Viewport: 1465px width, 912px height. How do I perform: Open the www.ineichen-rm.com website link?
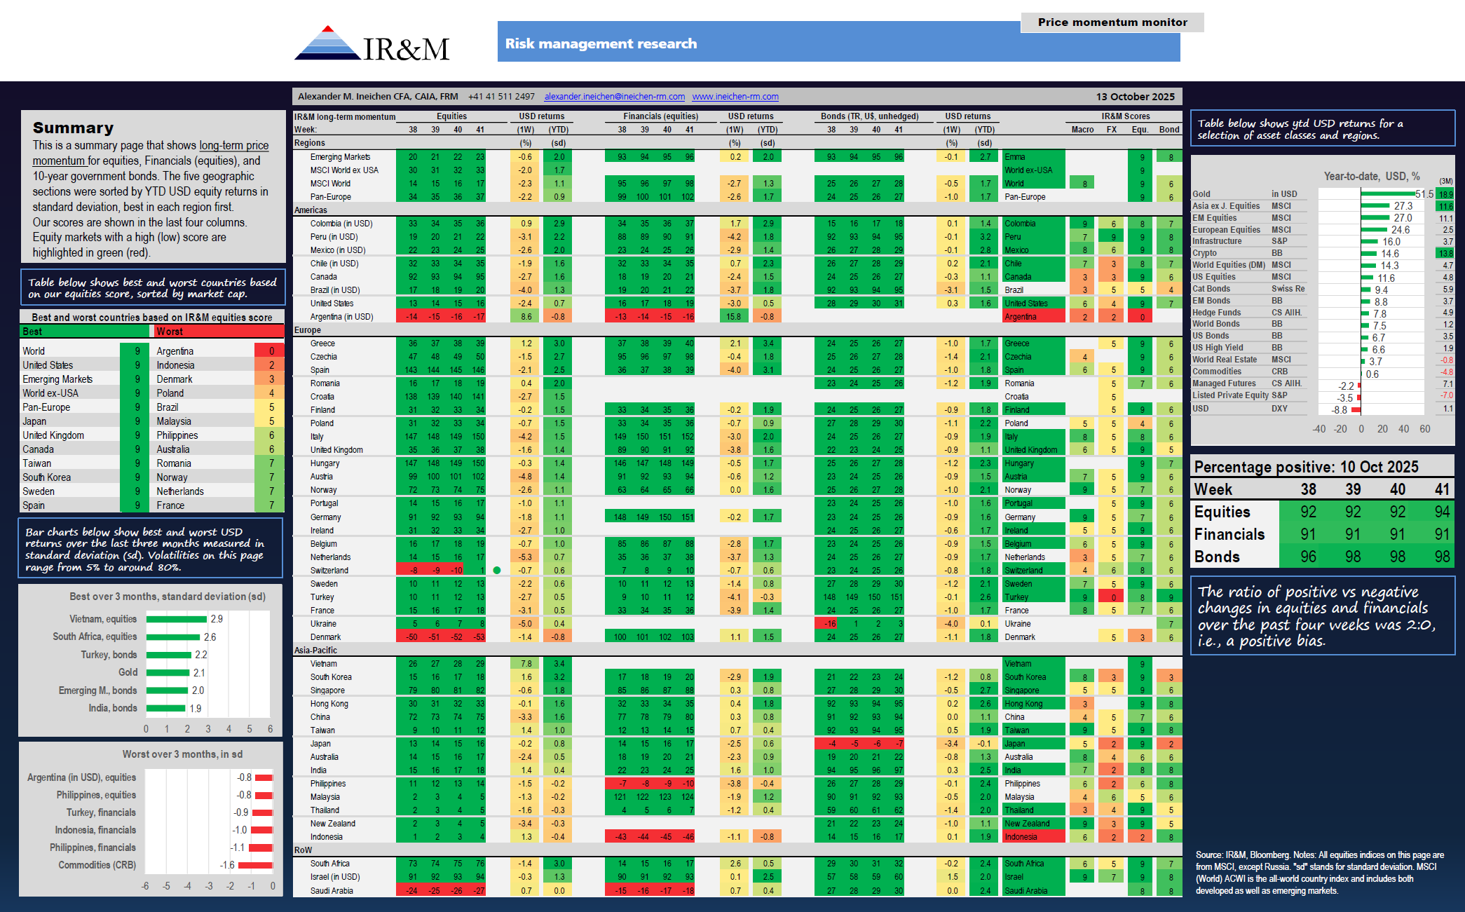(735, 97)
